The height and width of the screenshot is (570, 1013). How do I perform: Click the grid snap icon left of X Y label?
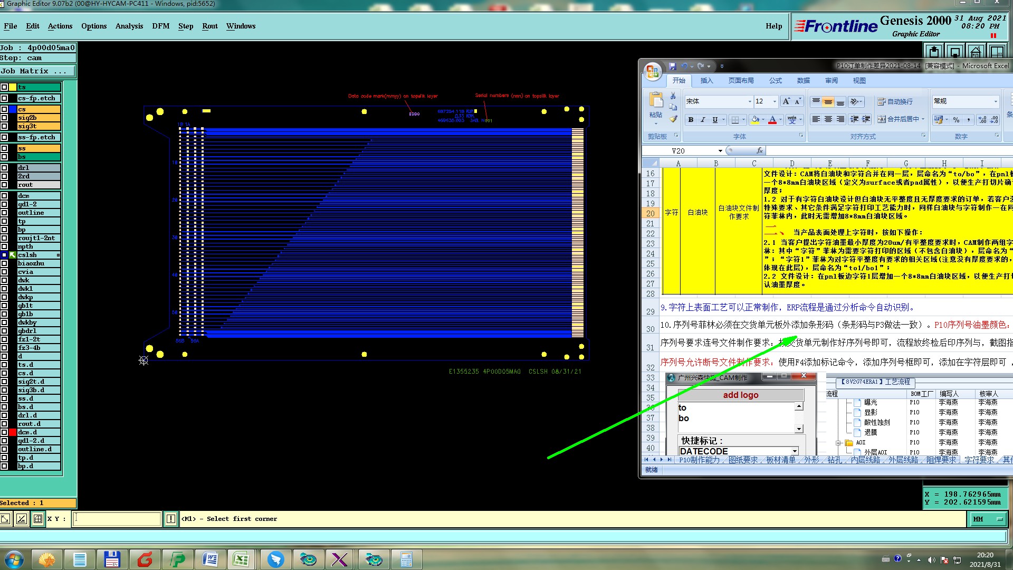tap(38, 519)
